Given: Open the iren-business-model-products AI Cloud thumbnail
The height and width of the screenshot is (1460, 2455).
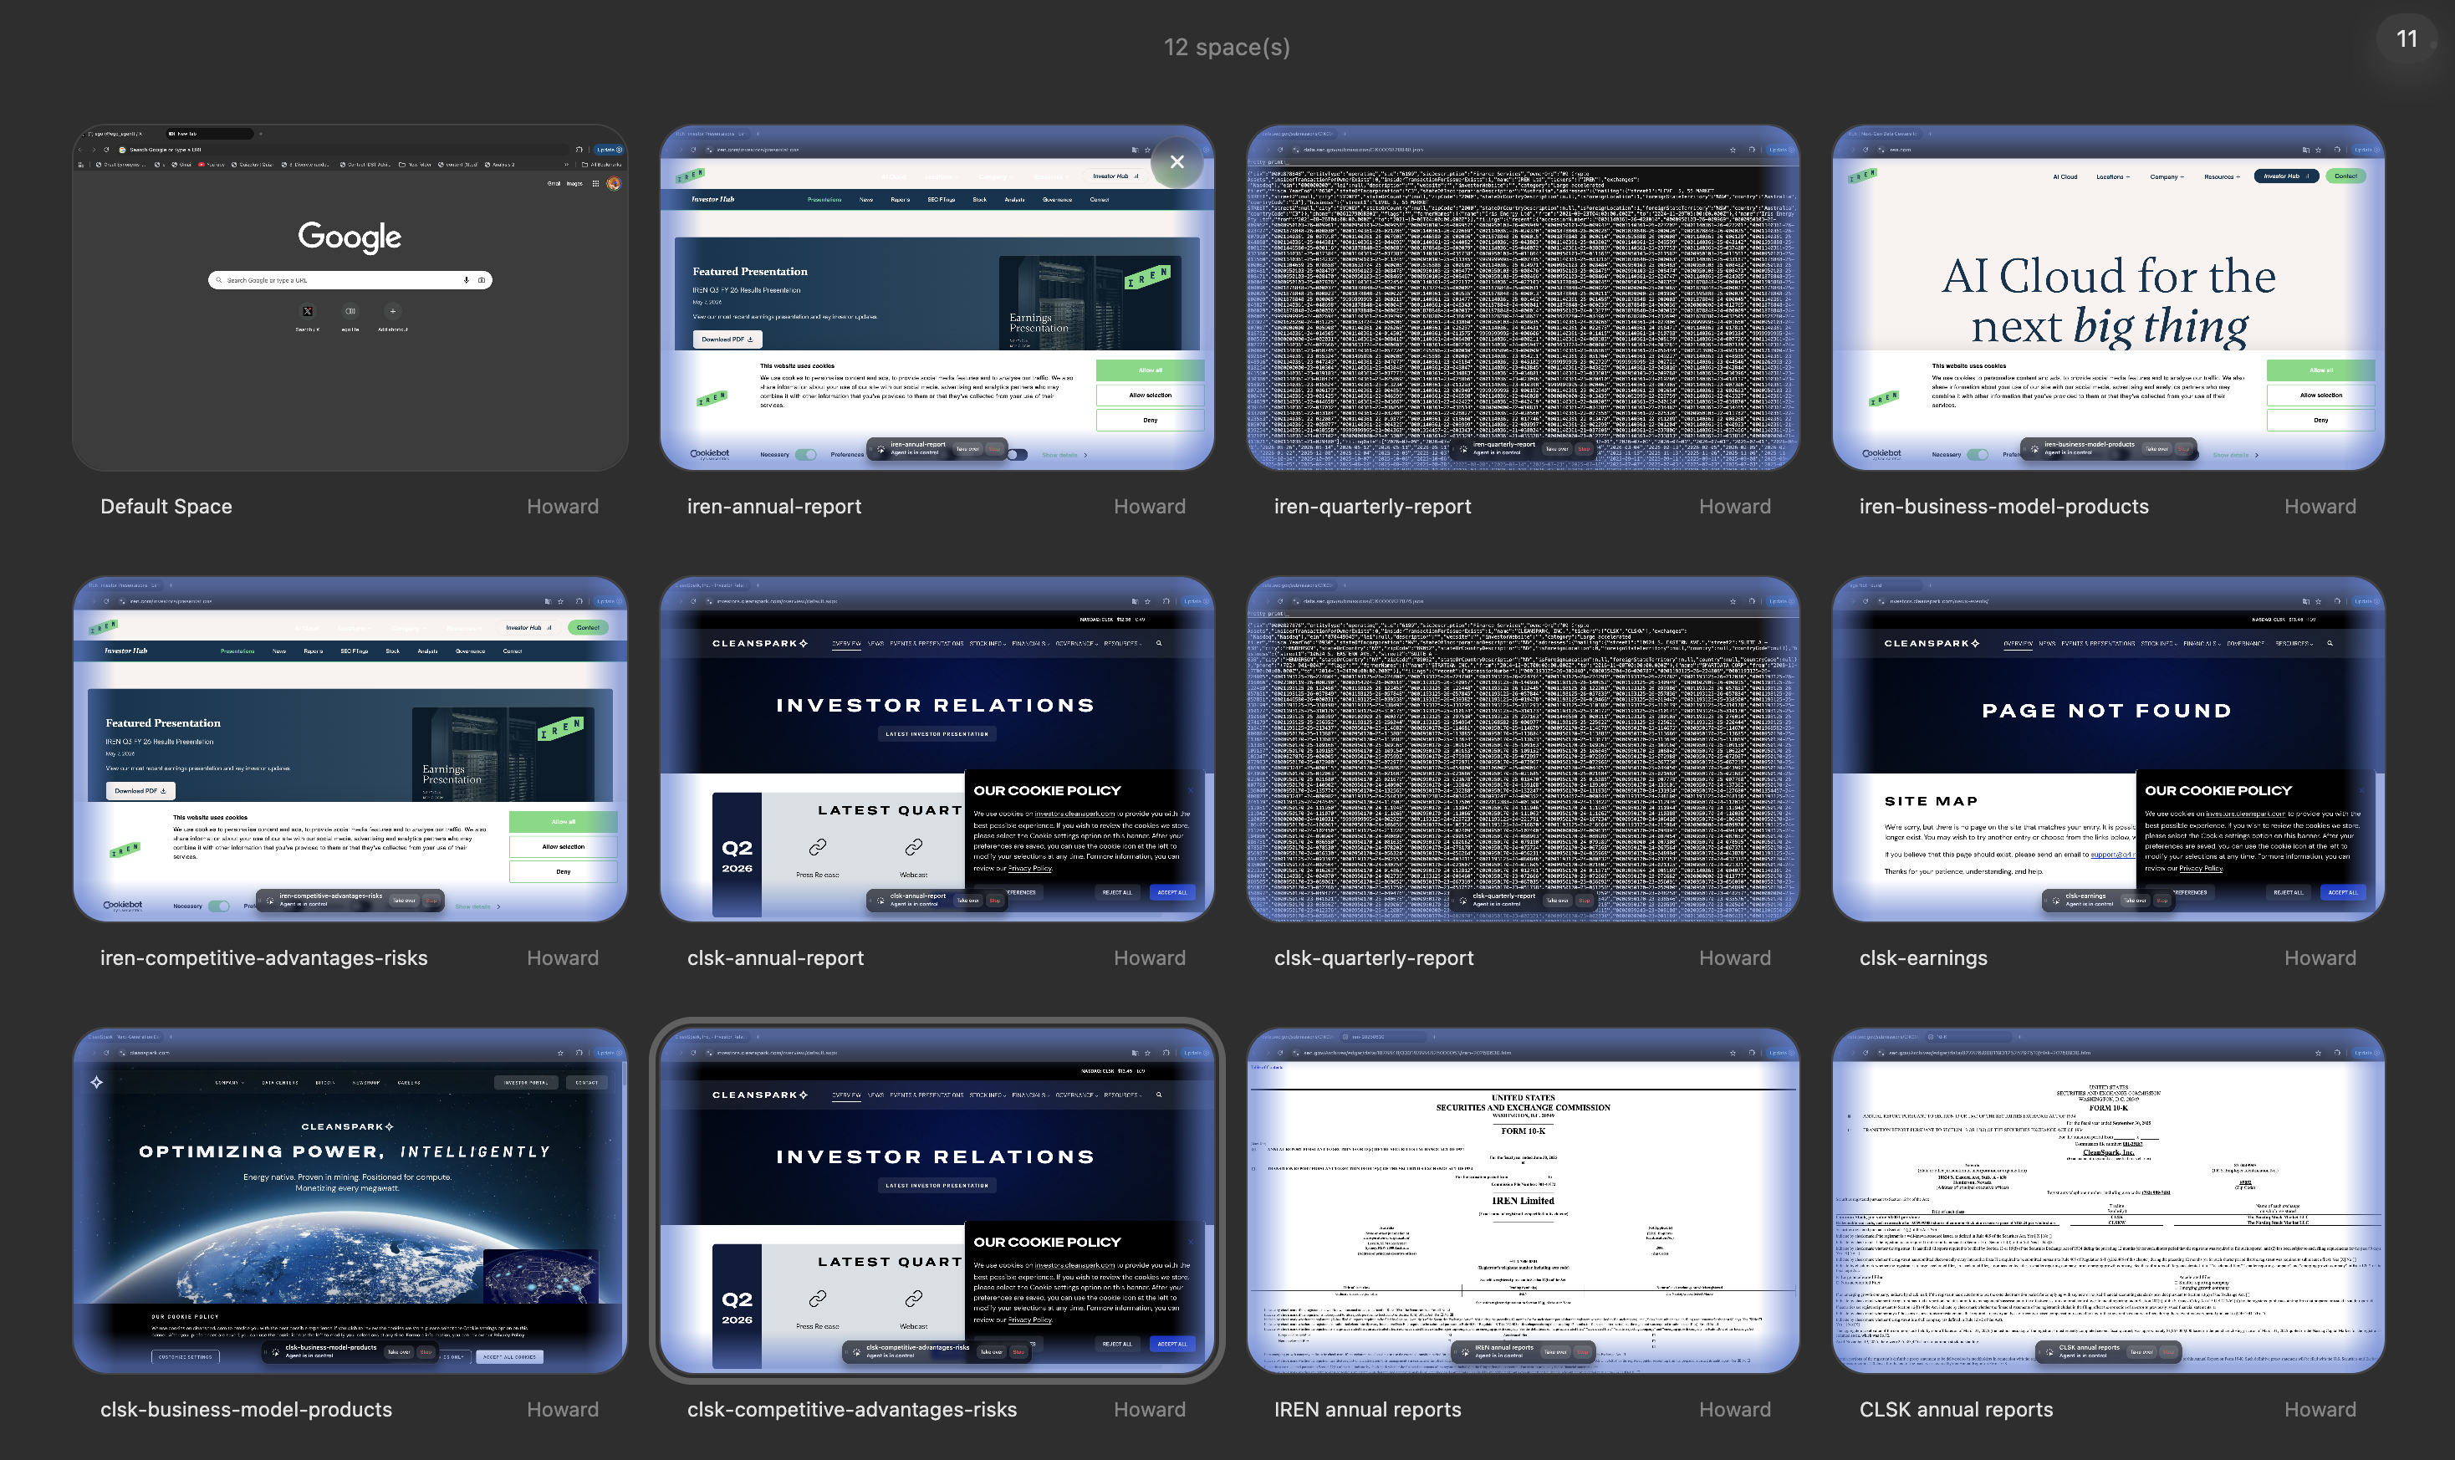Looking at the screenshot, I should [x=2109, y=297].
